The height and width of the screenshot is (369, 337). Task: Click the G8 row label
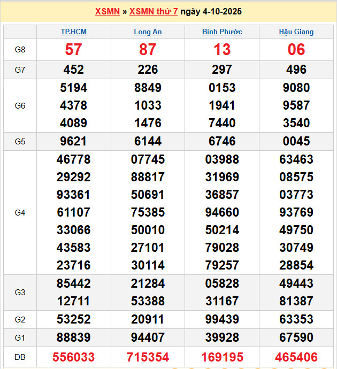pyautogui.click(x=20, y=50)
